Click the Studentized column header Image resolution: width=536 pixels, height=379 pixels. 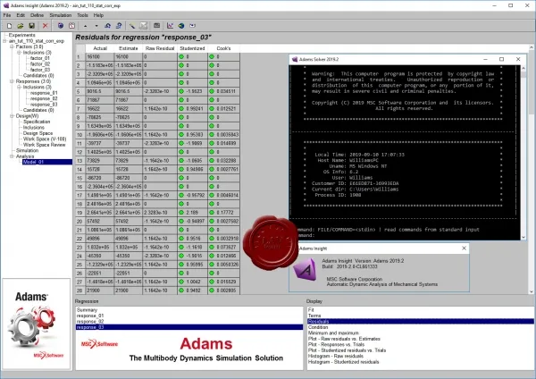pyautogui.click(x=192, y=48)
